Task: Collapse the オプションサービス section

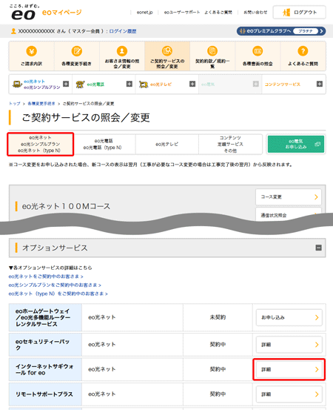Action: [x=319, y=248]
